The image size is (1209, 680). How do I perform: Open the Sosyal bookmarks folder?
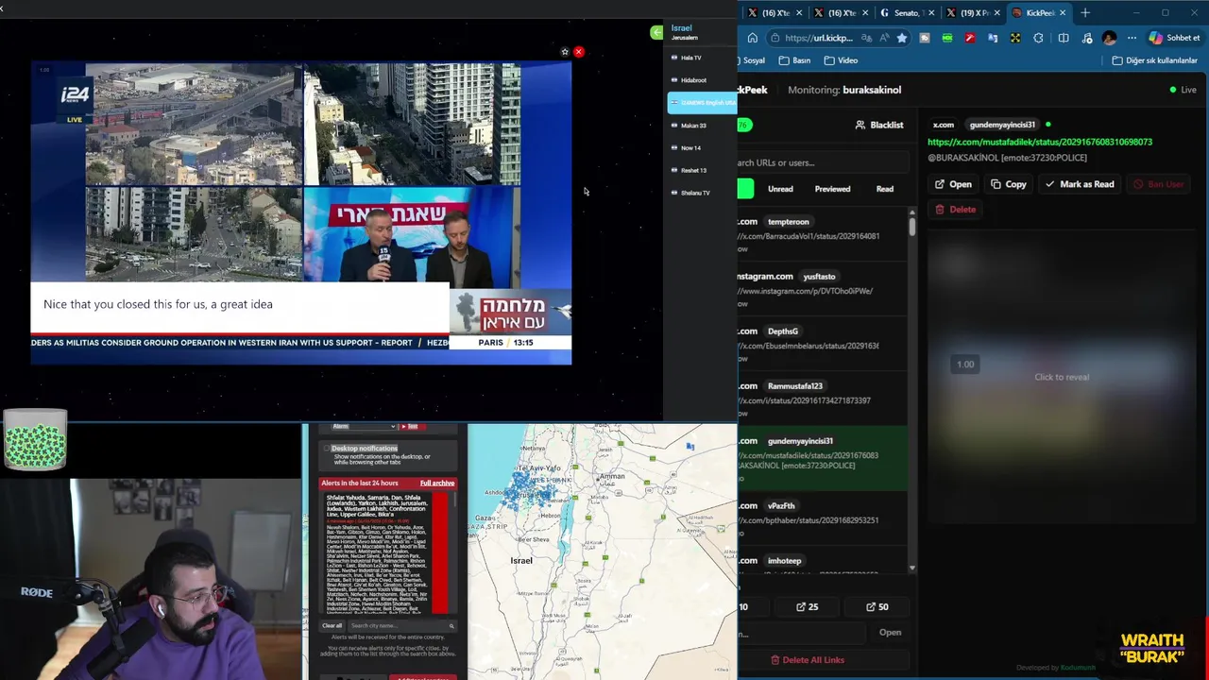pyautogui.click(x=754, y=60)
